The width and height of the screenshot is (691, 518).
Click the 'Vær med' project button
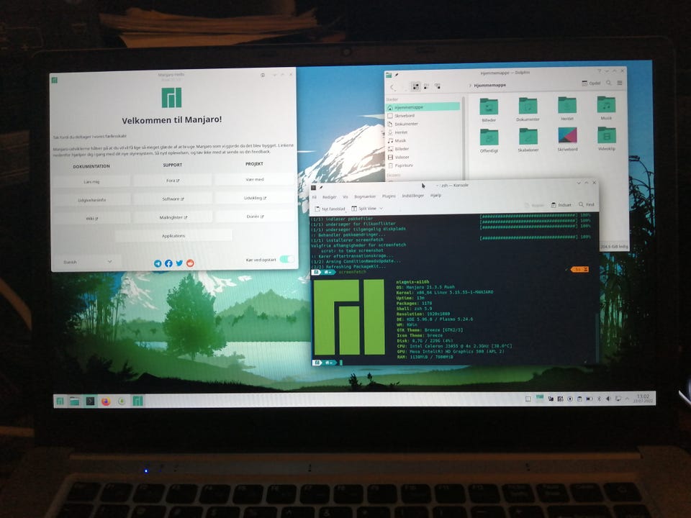pos(255,179)
